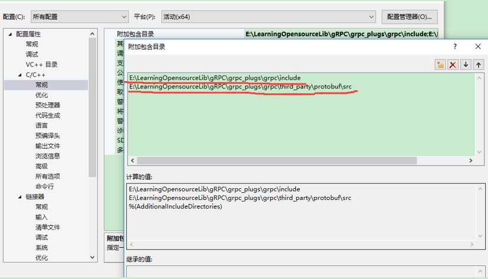Click right arrow of directory list scrollbar
The width and height of the screenshot is (488, 279).
(470, 160)
